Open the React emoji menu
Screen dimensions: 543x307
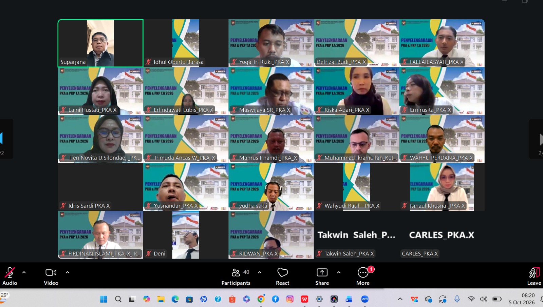tap(282, 276)
